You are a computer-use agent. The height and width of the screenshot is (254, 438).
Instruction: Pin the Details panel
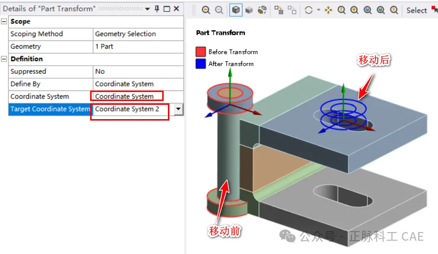point(157,9)
